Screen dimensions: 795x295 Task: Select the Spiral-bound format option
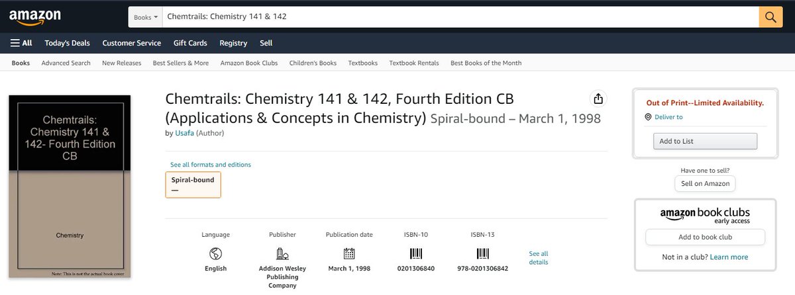point(193,185)
